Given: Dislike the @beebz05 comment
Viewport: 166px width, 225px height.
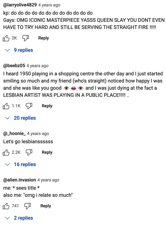Looking at the screenshot, I should tap(29, 106).
